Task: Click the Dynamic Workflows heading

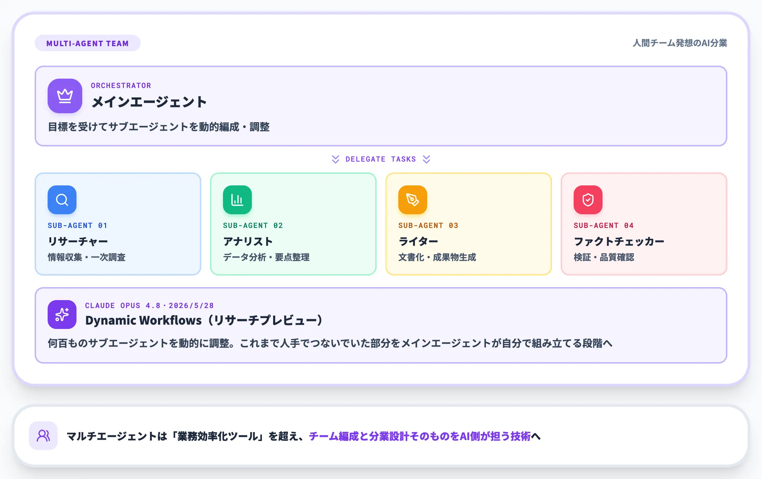Action: click(204, 320)
